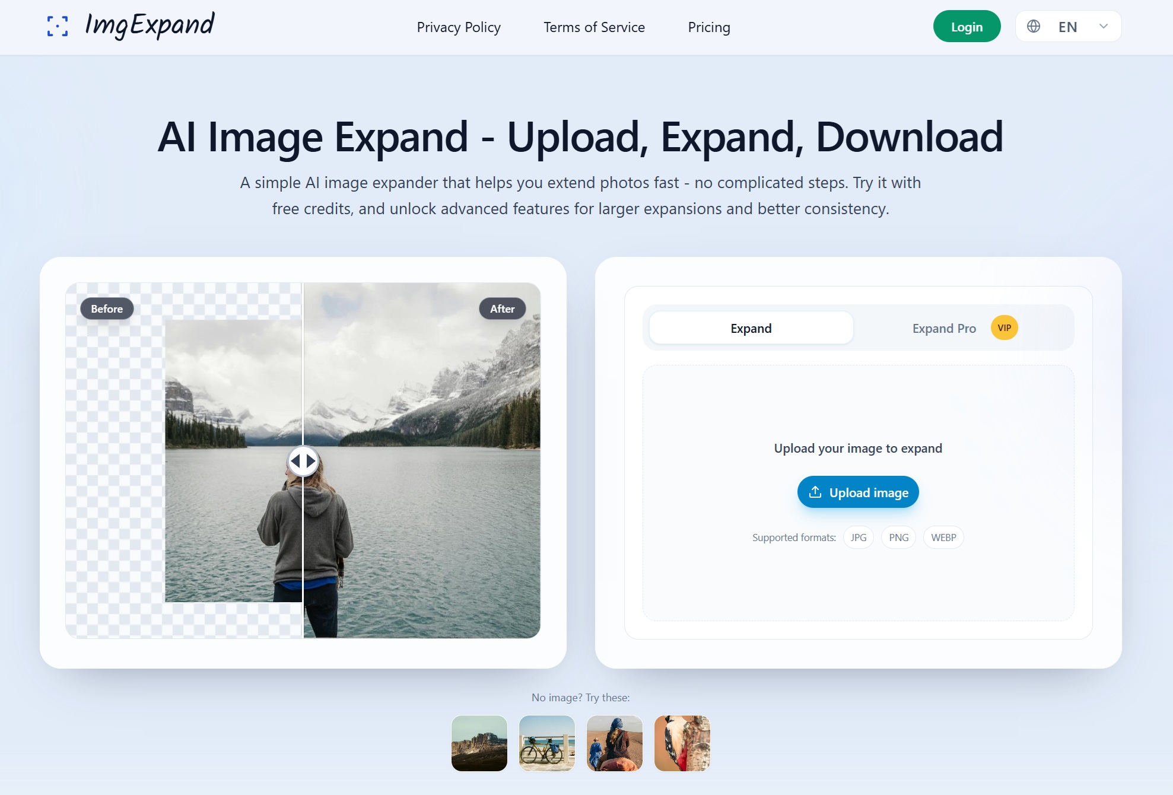The width and height of the screenshot is (1173, 795).
Task: Click the Before label badge
Action: [107, 309]
